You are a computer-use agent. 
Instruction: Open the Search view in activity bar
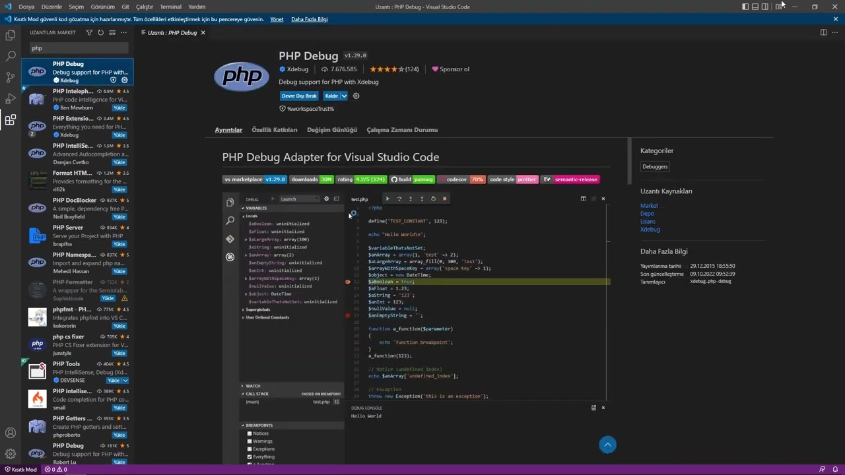11,56
